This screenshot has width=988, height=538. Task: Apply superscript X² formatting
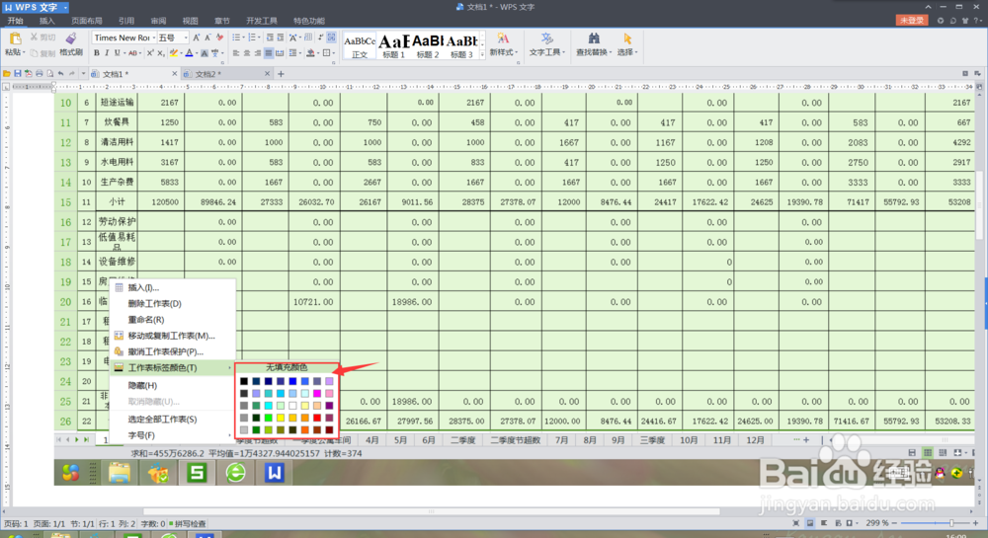click(150, 53)
